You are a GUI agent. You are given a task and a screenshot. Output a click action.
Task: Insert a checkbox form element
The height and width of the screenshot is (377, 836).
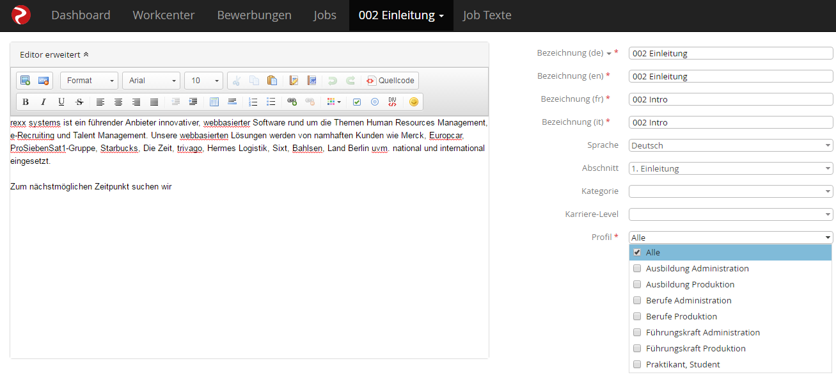coord(357,102)
